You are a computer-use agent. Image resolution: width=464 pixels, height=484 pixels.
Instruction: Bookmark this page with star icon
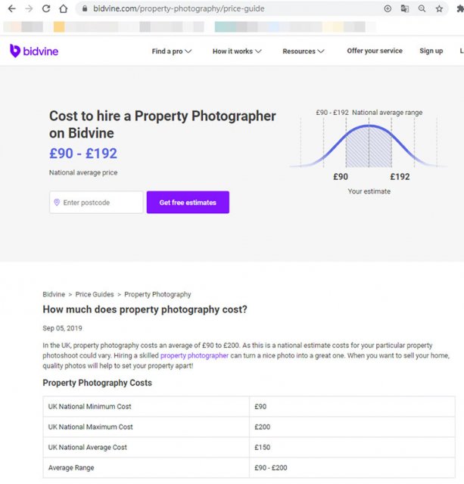439,8
